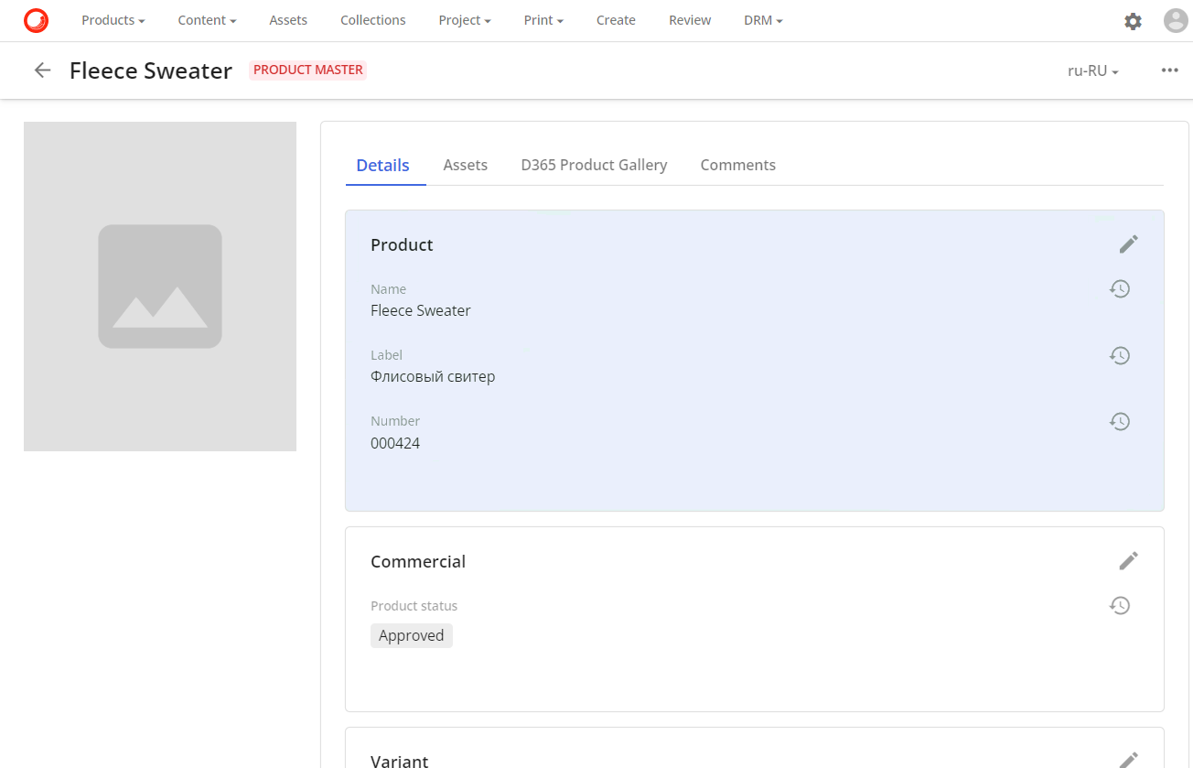Image resolution: width=1193 pixels, height=768 pixels.
Task: Click the Fleece Sweater page title
Action: click(151, 70)
